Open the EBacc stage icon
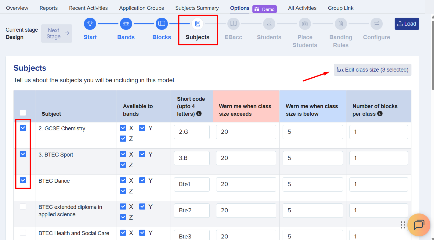Viewport: 434px width, 240px height. click(x=233, y=23)
